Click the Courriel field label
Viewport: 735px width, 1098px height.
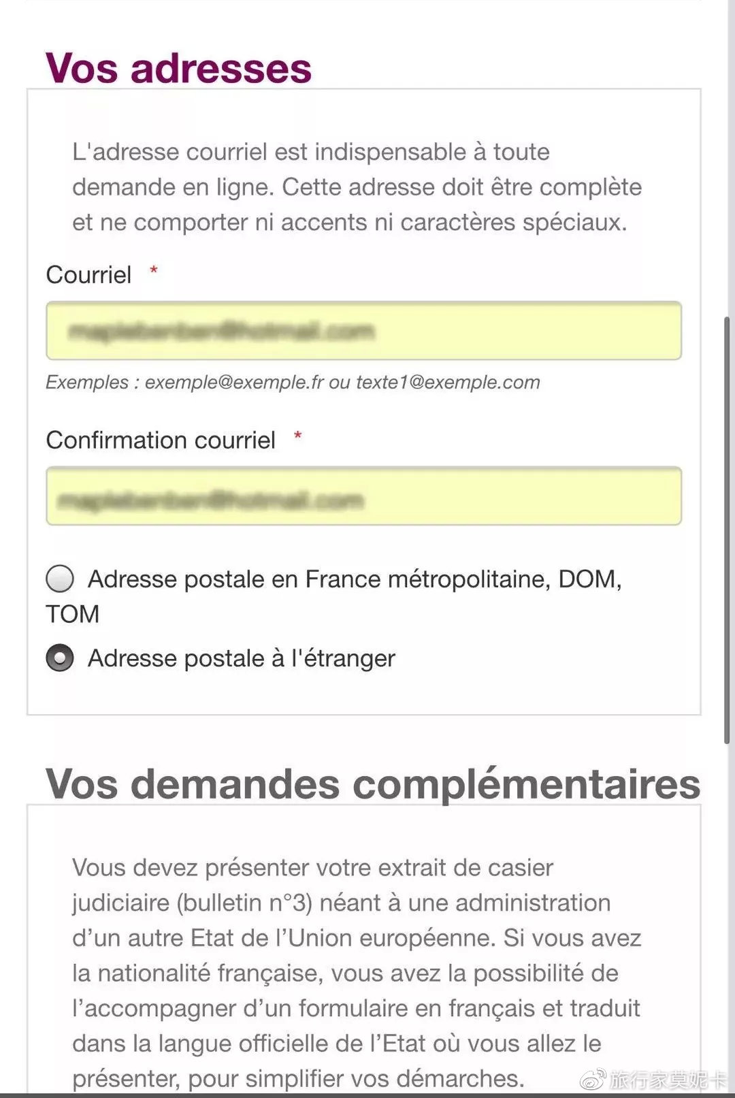pos(89,275)
